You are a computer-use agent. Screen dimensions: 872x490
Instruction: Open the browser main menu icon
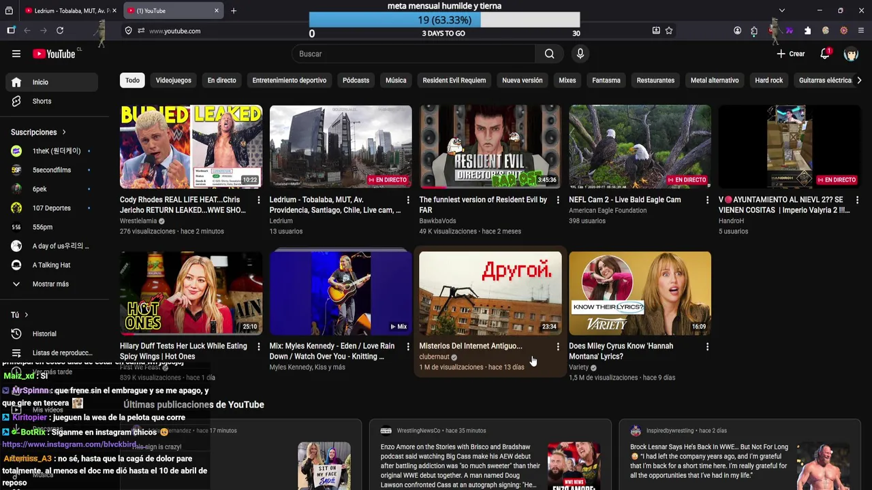pos(861,31)
